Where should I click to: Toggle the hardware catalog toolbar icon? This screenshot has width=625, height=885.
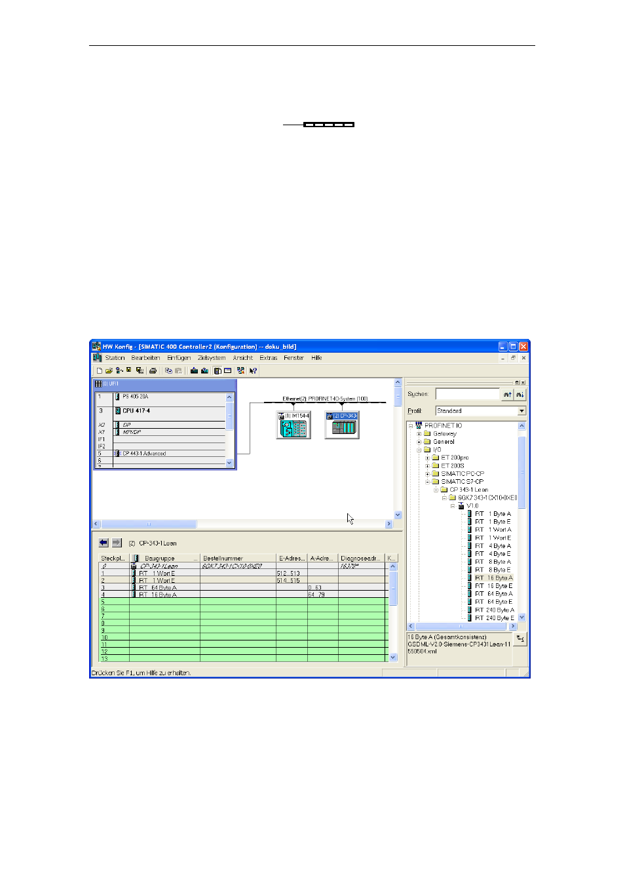point(218,371)
